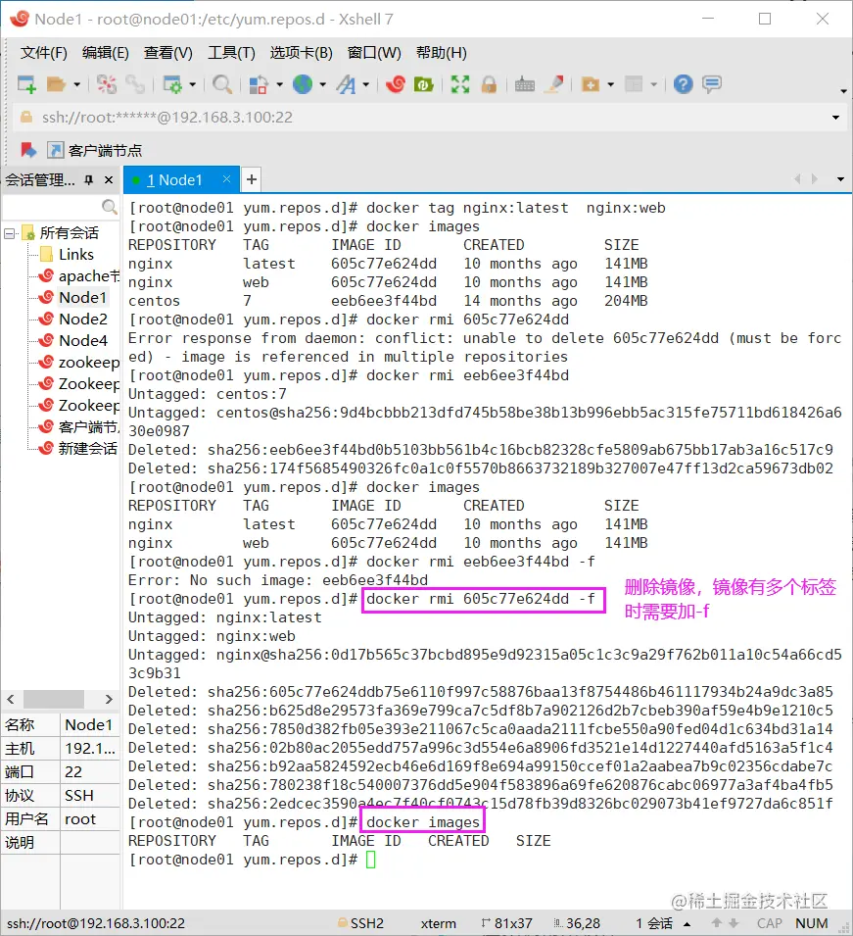
Task: Open the session Properties icon
Action: click(172, 84)
